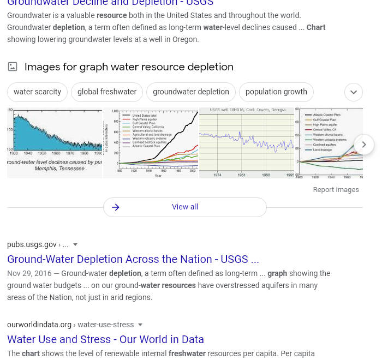This screenshot has width=388, height=360.
Task: Open the USGS well Cook County Georgia thumbnail
Action: tap(247, 143)
